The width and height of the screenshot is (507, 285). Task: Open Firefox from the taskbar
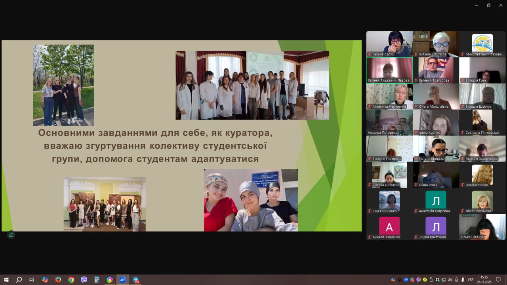tap(58, 279)
